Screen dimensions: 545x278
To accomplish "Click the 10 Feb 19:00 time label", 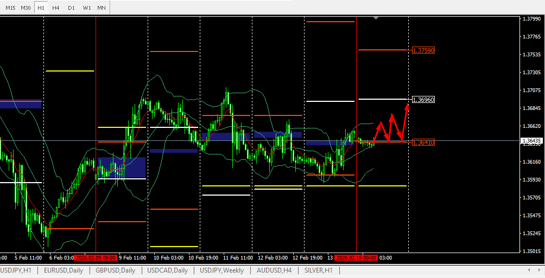I will (204, 258).
